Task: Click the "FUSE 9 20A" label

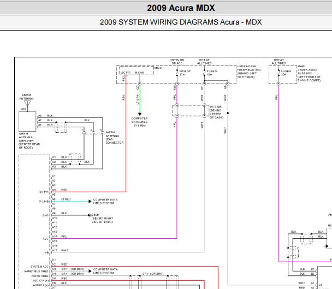Action: pos(286,73)
